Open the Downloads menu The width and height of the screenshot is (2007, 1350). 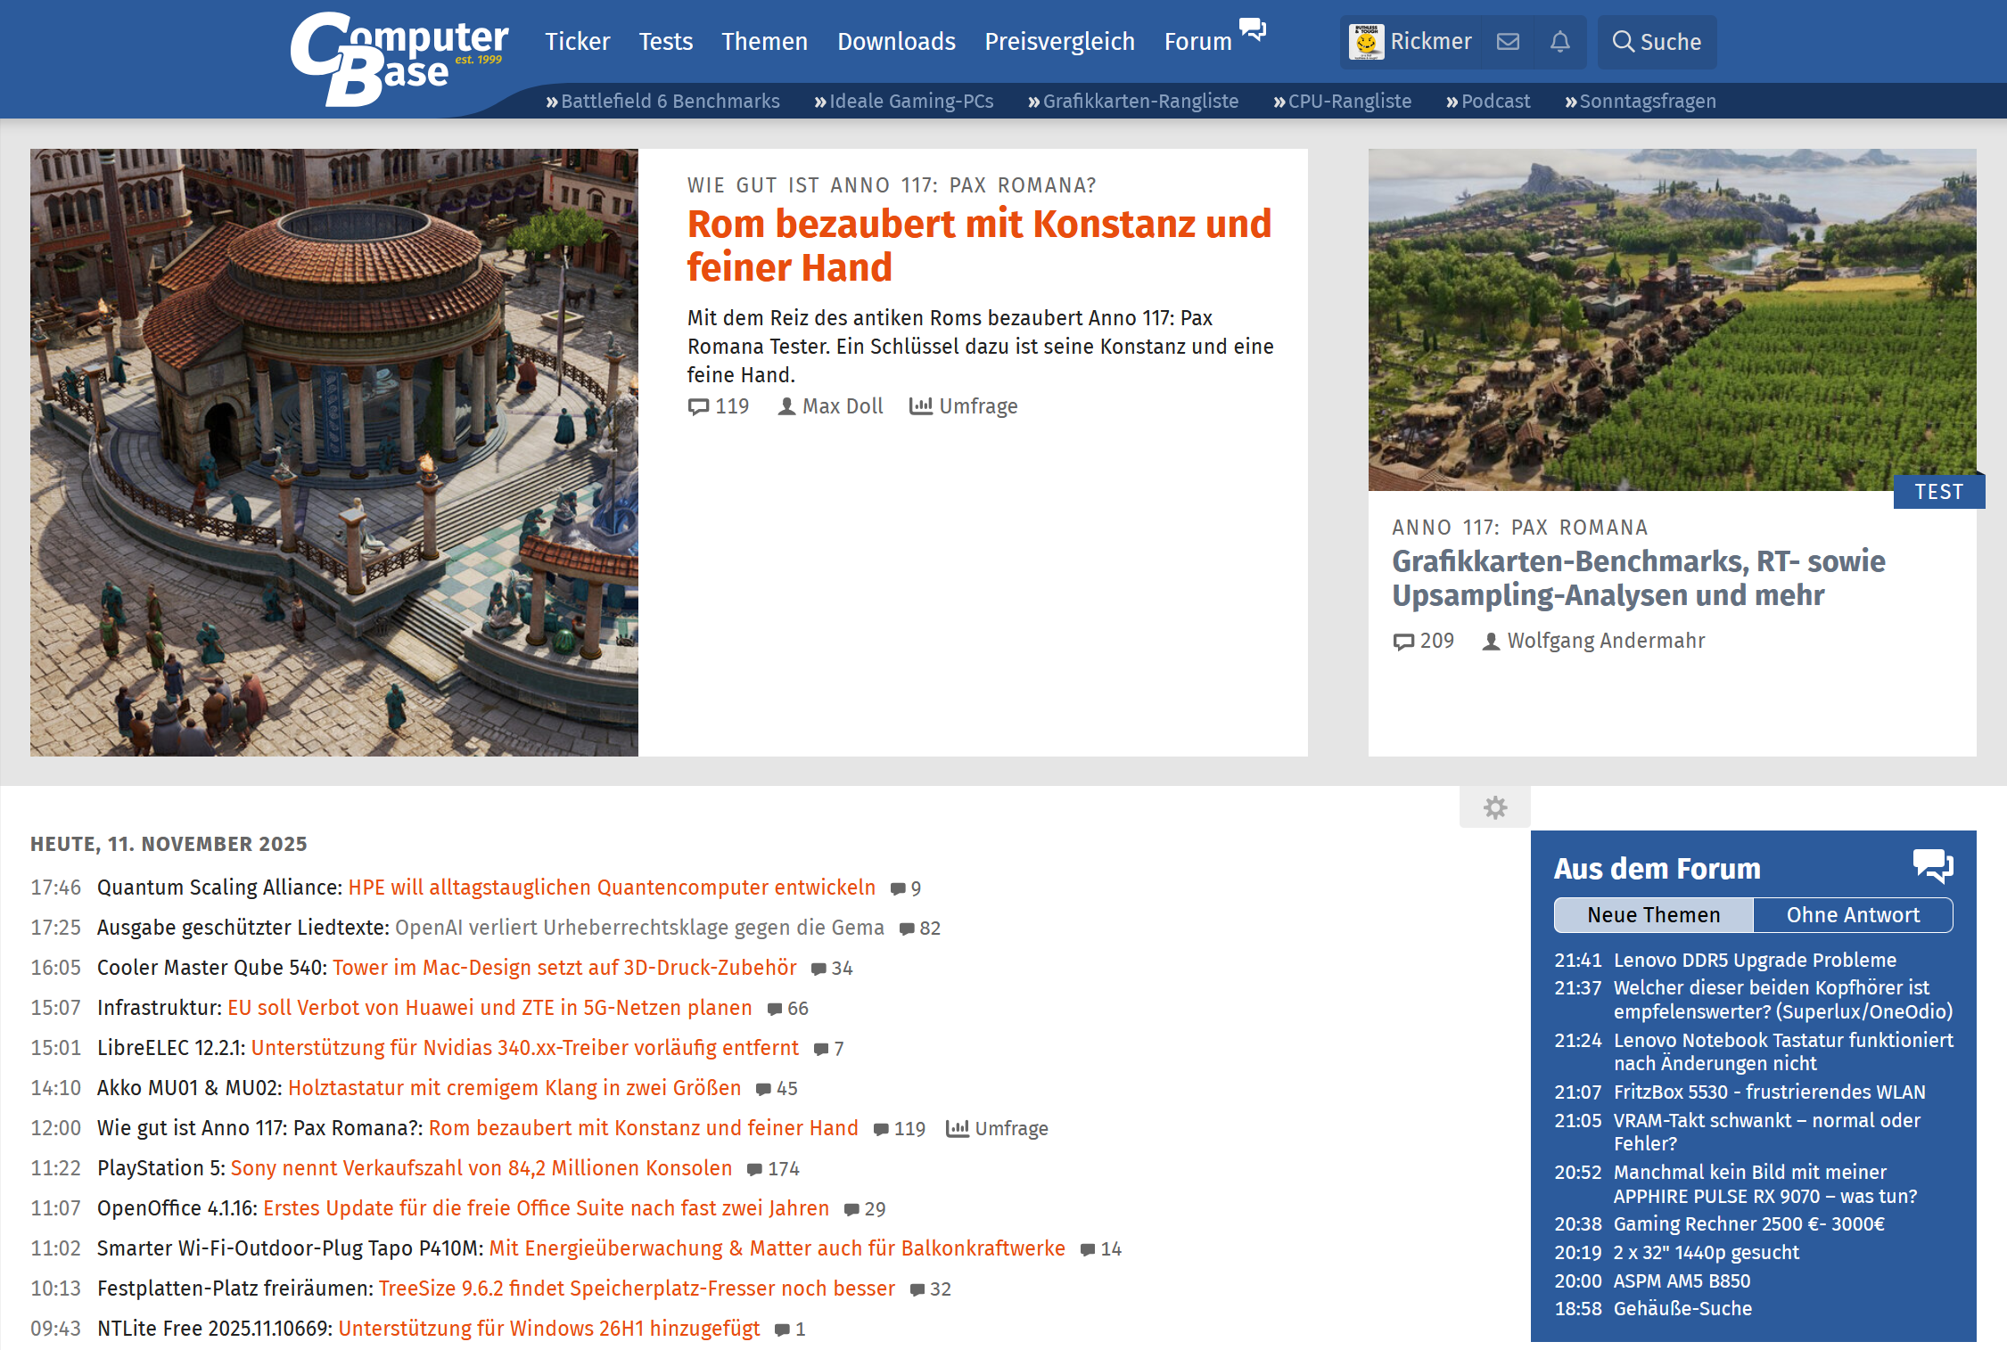tap(896, 42)
